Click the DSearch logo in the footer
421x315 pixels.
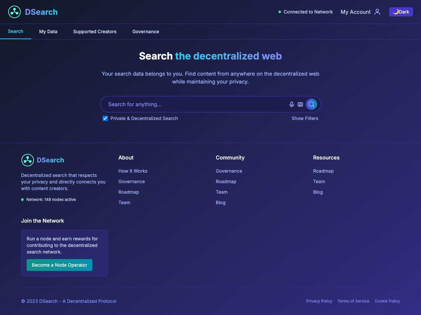[x=42, y=160]
